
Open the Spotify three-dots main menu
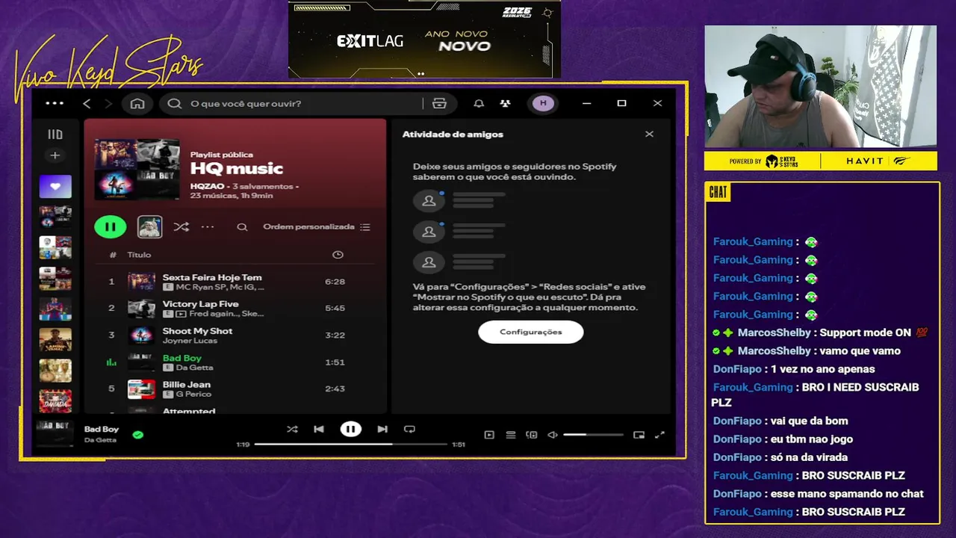coord(55,103)
